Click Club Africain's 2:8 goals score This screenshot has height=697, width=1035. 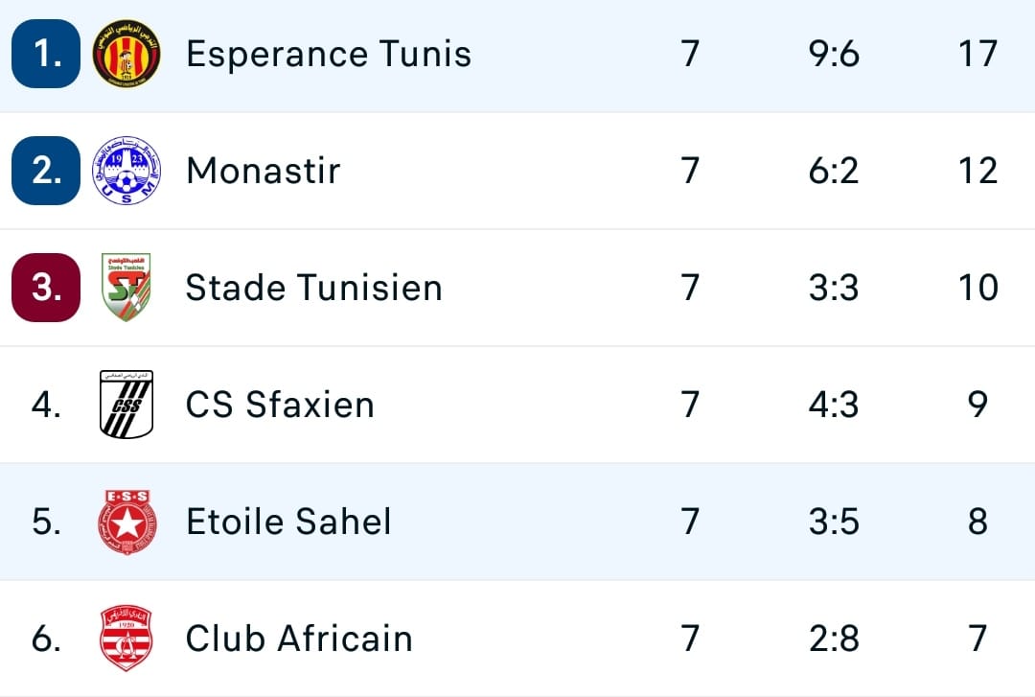point(834,639)
